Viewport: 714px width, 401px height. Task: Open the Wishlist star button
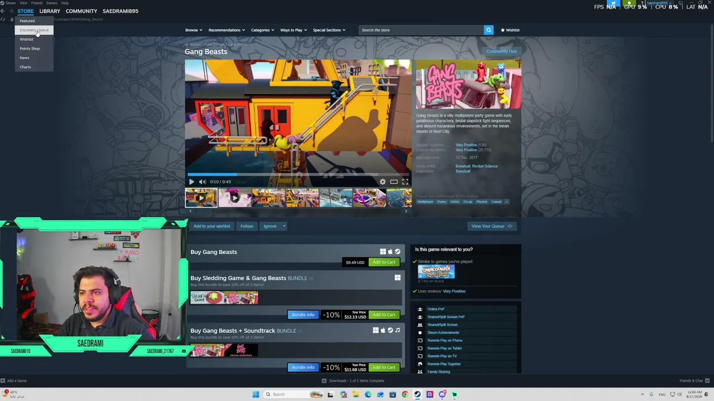click(510, 30)
